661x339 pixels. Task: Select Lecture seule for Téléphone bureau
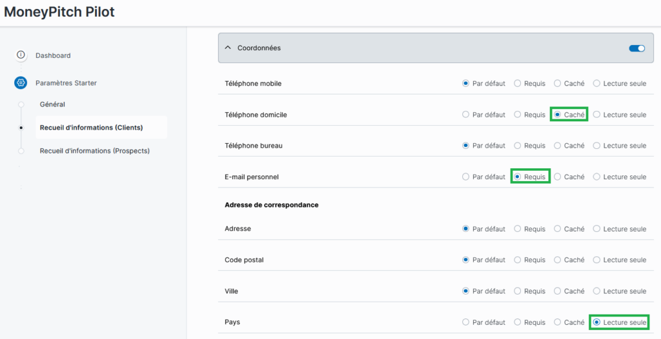(596, 146)
